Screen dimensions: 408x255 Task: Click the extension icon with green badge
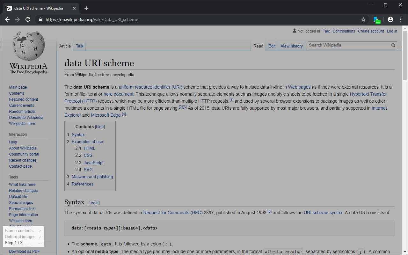tap(376, 20)
